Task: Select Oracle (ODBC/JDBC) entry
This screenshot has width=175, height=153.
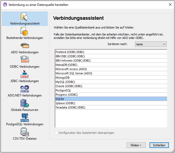Action: pos(111,86)
